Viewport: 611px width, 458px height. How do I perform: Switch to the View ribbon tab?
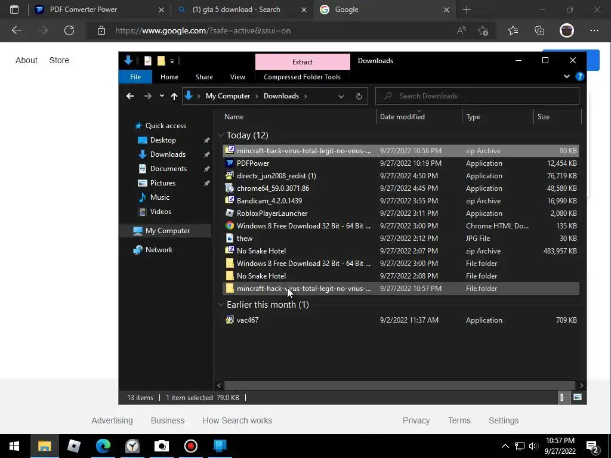click(x=237, y=77)
